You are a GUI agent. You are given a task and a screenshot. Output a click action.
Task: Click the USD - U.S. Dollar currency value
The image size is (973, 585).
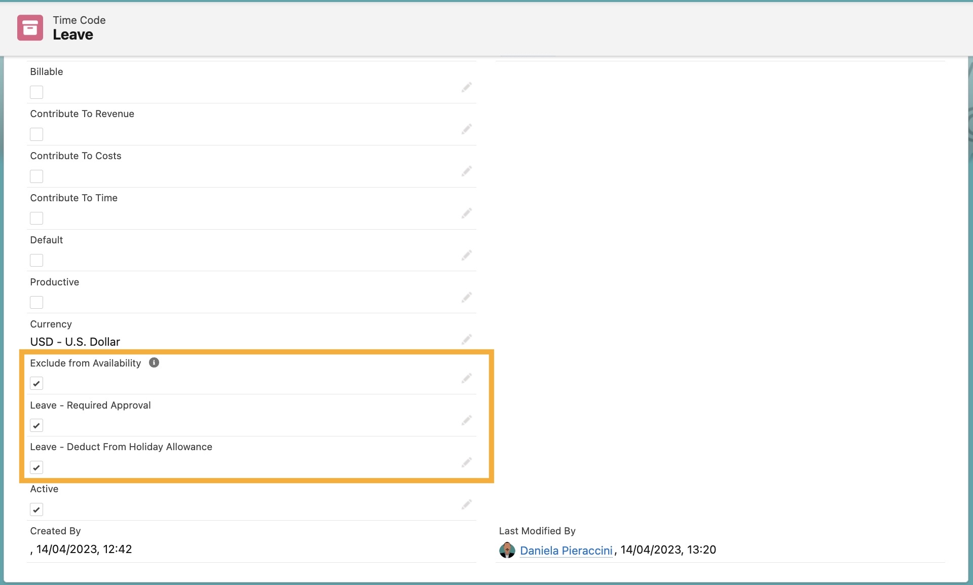(x=75, y=342)
